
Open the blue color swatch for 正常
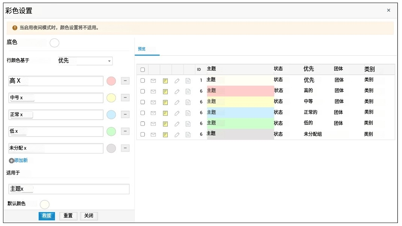click(111, 115)
